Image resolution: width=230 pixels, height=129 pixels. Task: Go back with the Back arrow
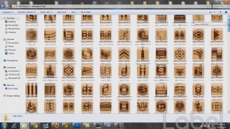(3, 6)
